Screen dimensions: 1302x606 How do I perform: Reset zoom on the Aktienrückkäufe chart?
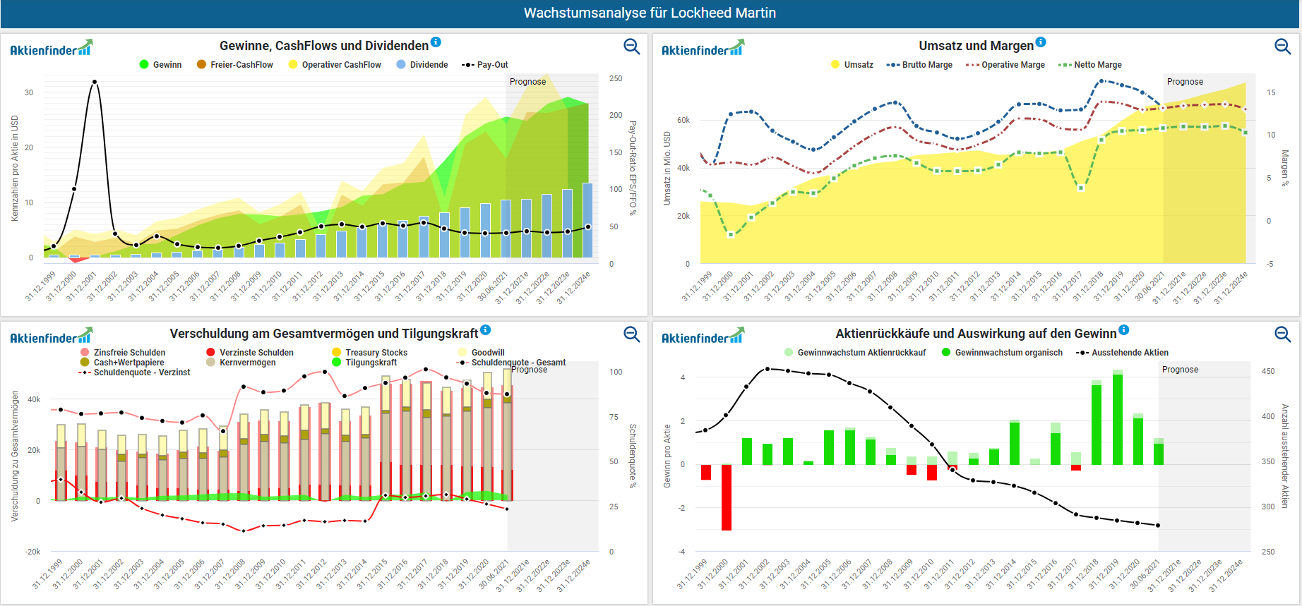coord(1282,334)
